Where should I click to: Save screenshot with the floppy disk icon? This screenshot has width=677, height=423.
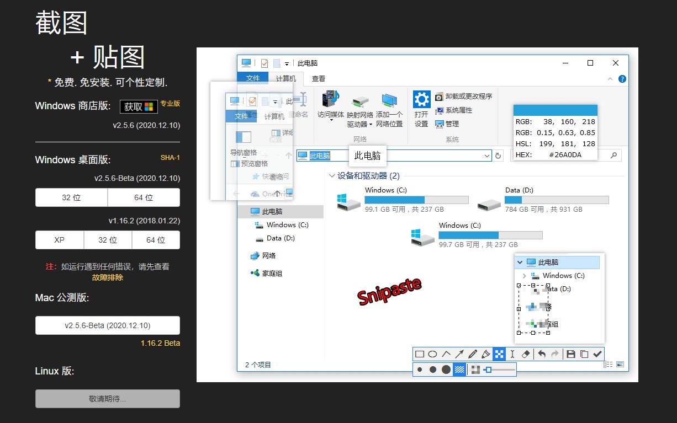571,354
